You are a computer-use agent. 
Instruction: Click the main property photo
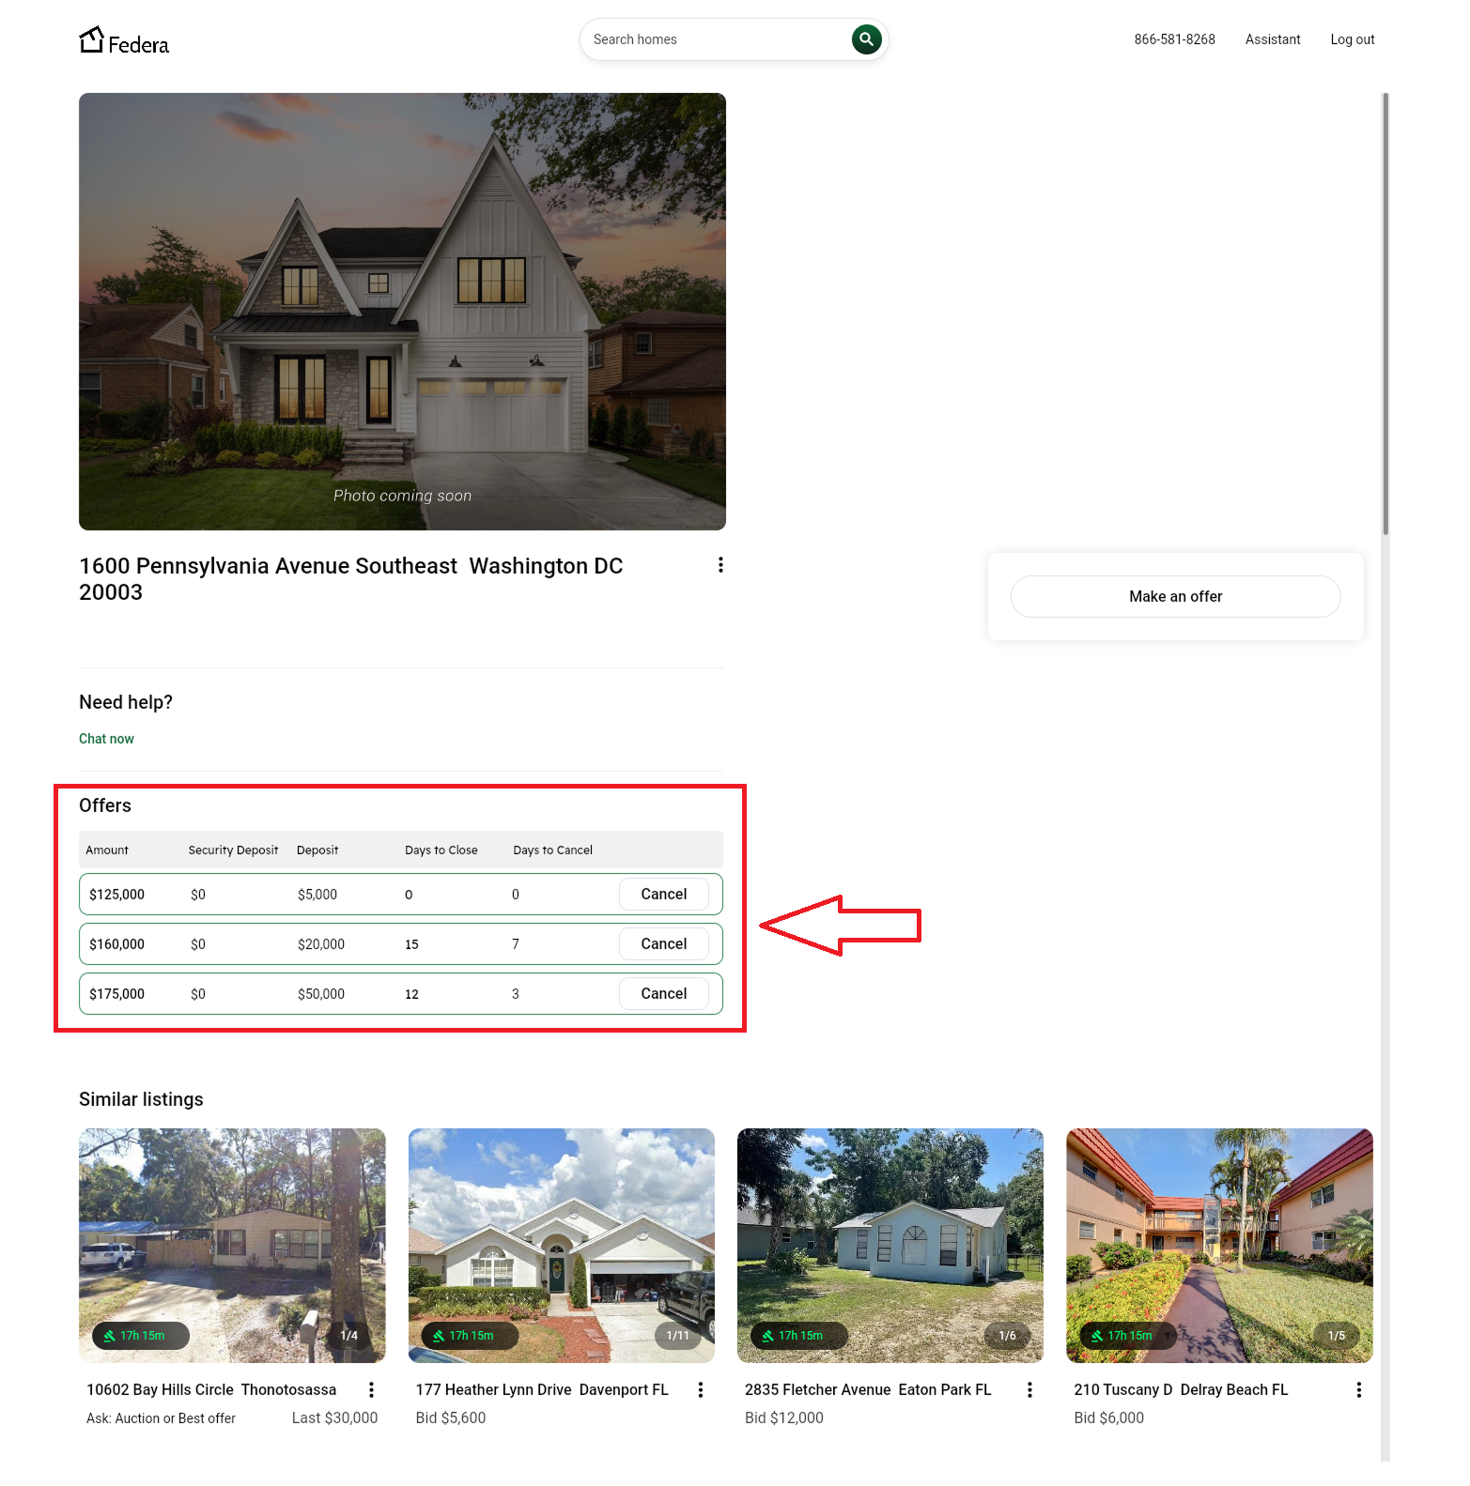(402, 312)
